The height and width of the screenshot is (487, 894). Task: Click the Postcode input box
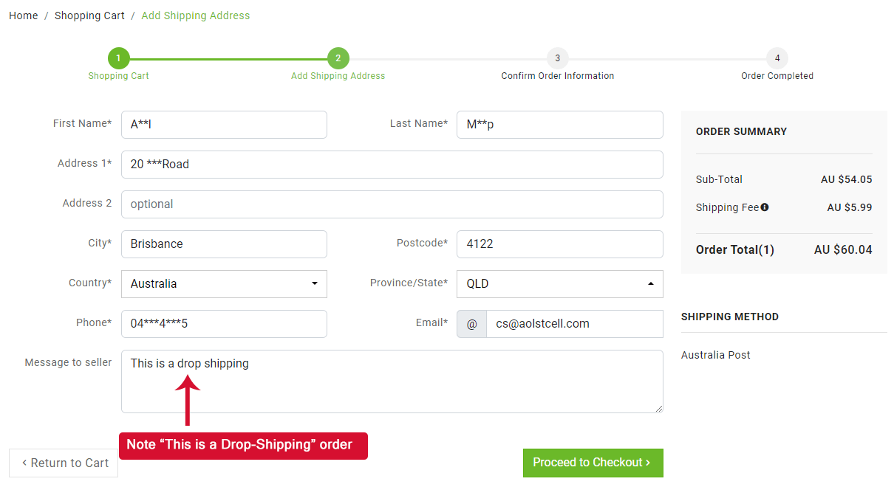559,244
